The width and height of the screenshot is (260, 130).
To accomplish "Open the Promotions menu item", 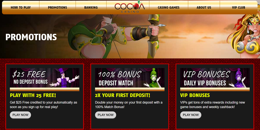I will (x=57, y=8).
